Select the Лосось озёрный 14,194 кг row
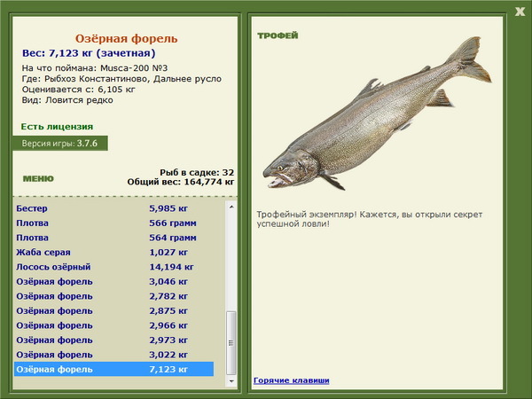This screenshot has height=399, width=532. pos(114,267)
